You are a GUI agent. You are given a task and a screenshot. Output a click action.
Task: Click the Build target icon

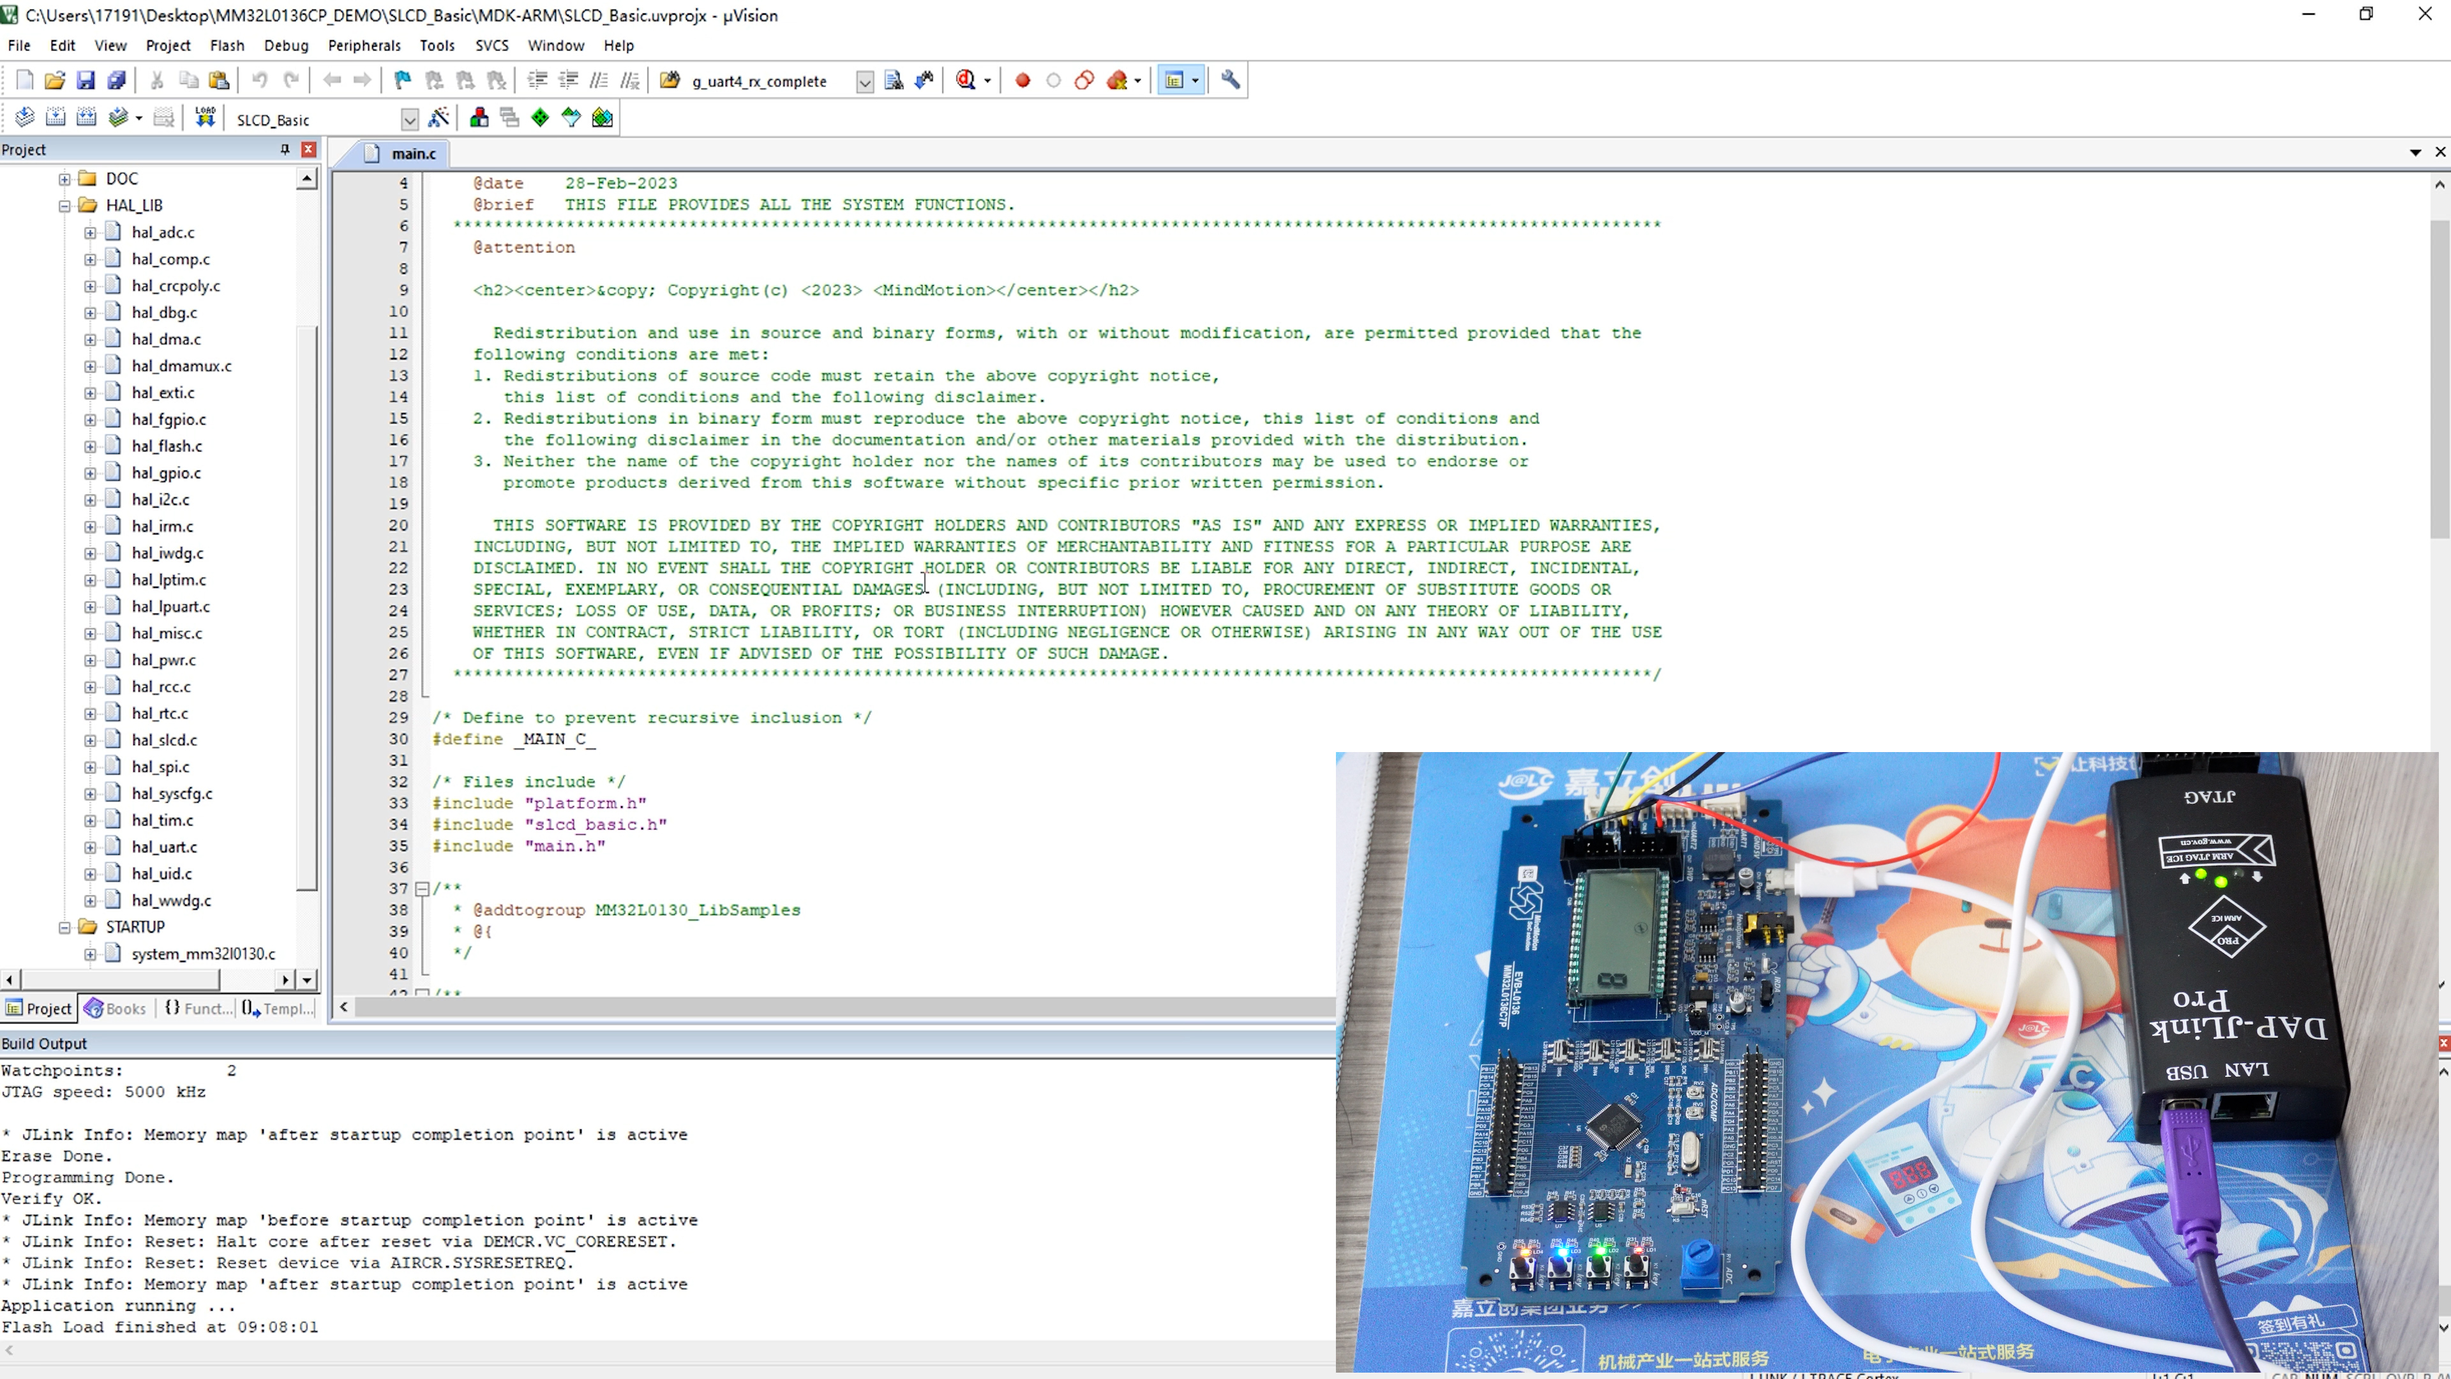(55, 118)
